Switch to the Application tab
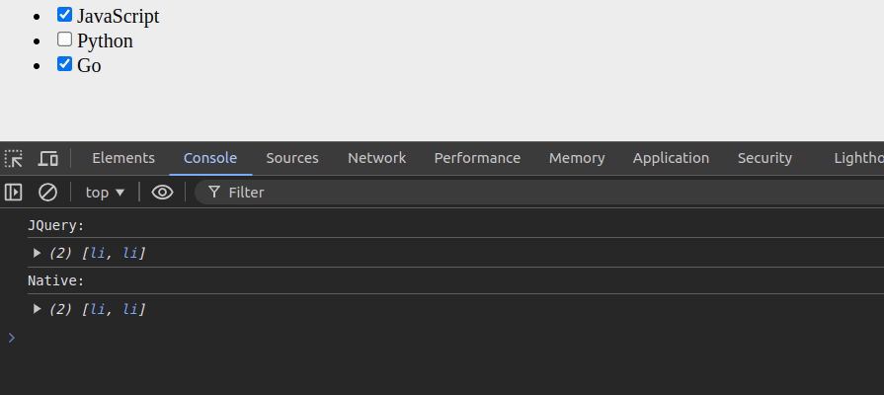The height and width of the screenshot is (395, 884). tap(671, 158)
